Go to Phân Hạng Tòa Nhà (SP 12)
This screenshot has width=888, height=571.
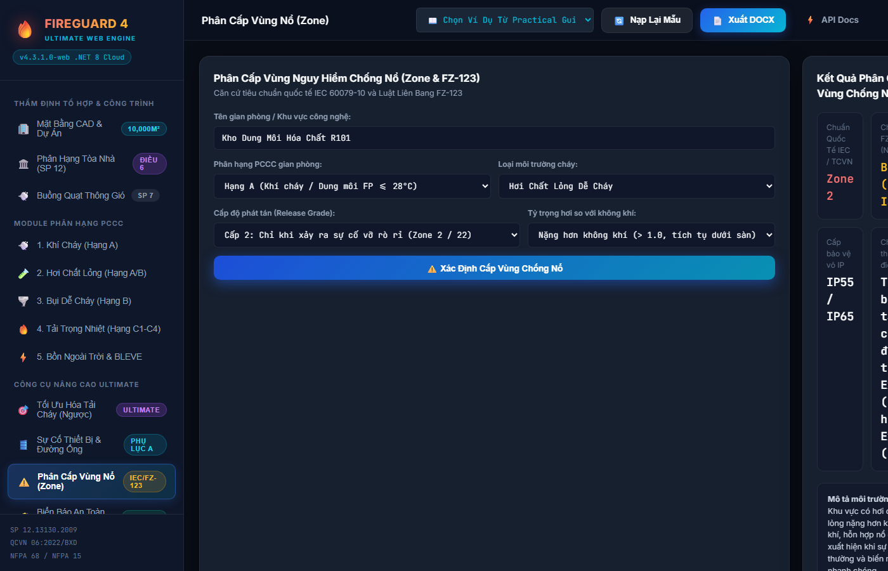pos(91,164)
